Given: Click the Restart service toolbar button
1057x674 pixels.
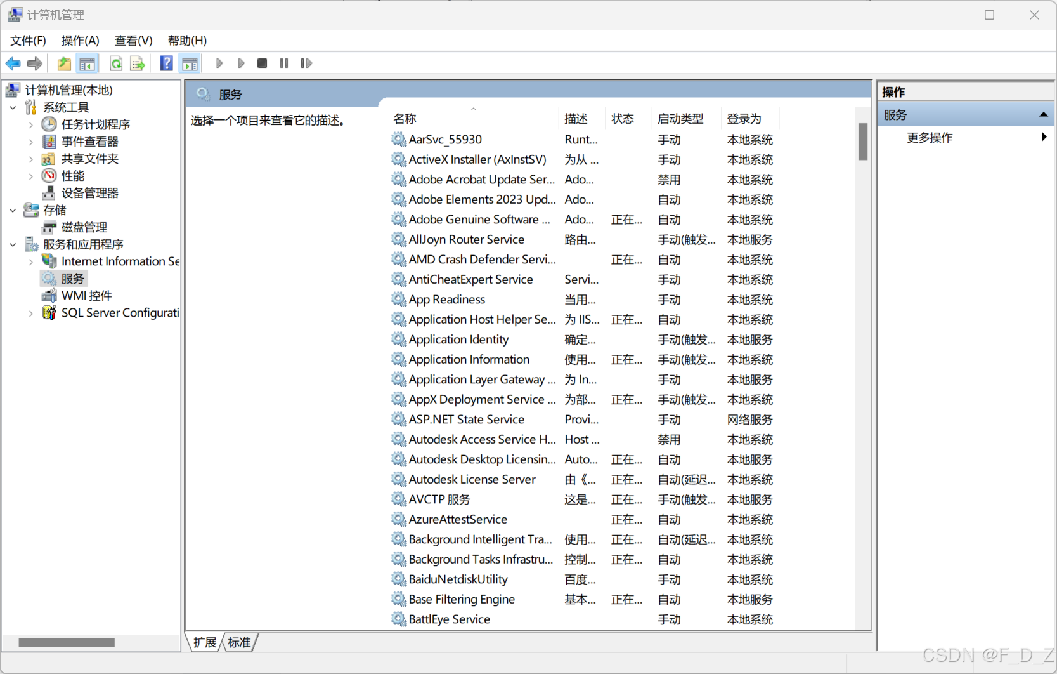Looking at the screenshot, I should 306,63.
